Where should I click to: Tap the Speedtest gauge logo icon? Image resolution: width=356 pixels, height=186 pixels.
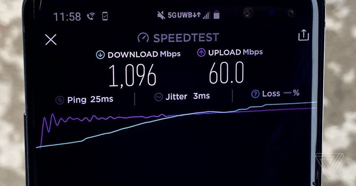pyautogui.click(x=143, y=38)
